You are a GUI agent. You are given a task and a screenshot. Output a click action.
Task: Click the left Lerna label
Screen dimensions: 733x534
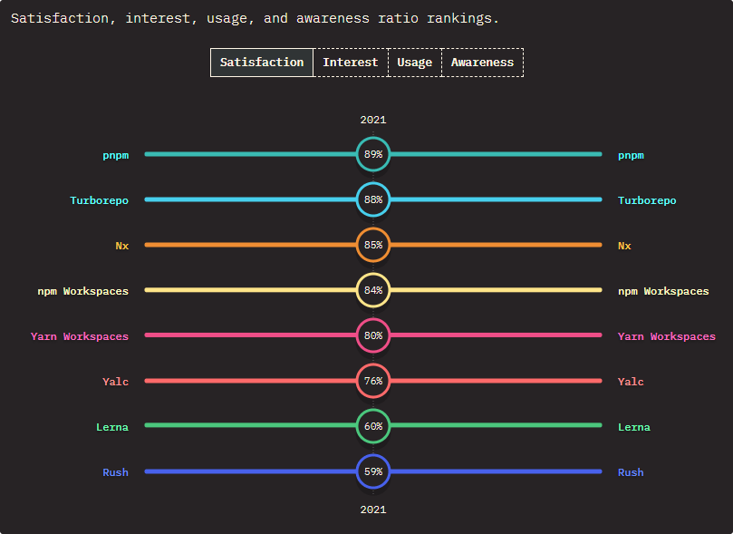pos(112,427)
